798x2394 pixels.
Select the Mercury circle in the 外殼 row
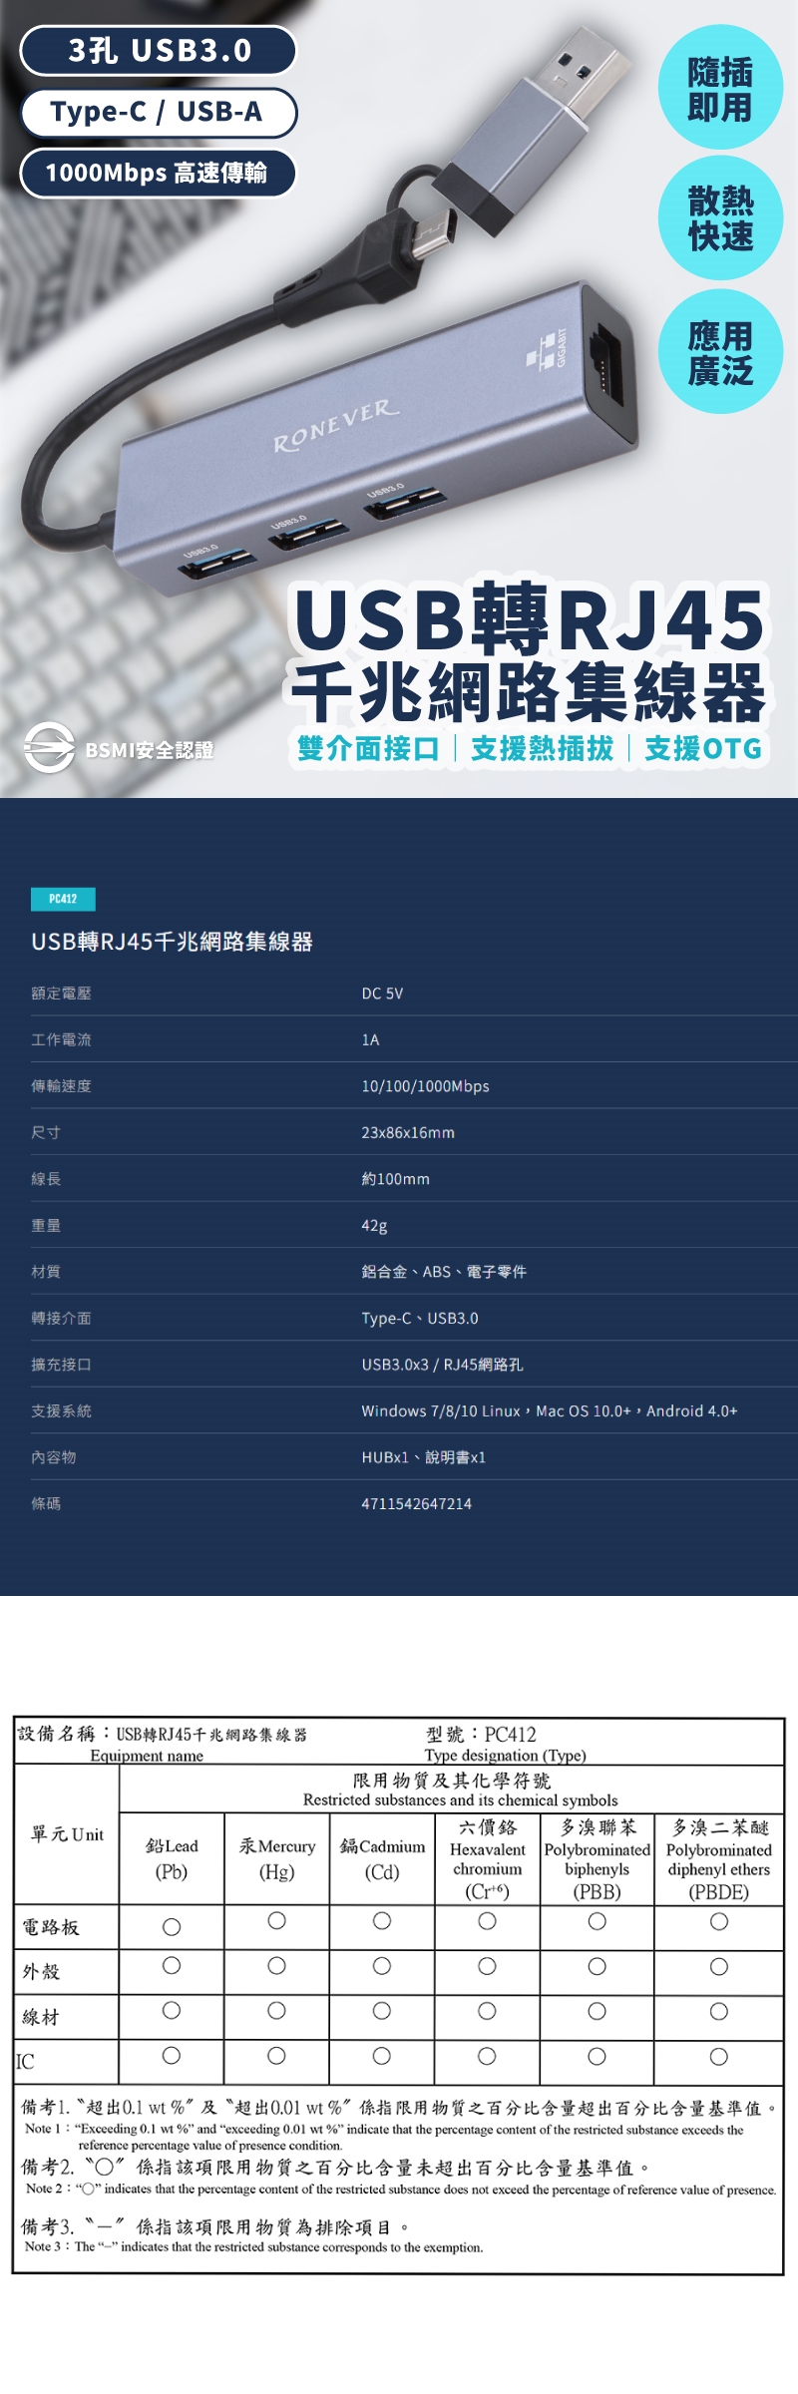[x=276, y=1965]
